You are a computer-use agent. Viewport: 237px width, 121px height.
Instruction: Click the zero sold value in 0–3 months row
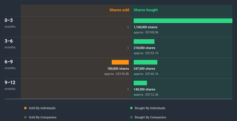click(128, 27)
